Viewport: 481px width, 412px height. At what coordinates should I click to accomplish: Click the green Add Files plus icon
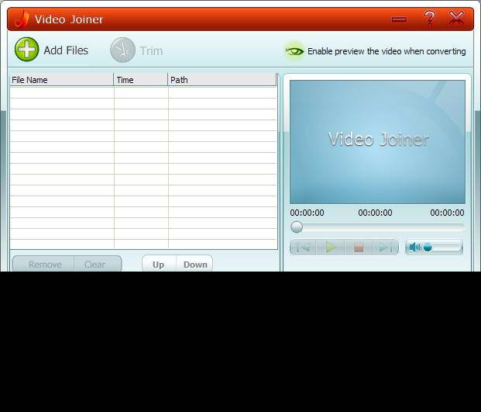click(26, 50)
